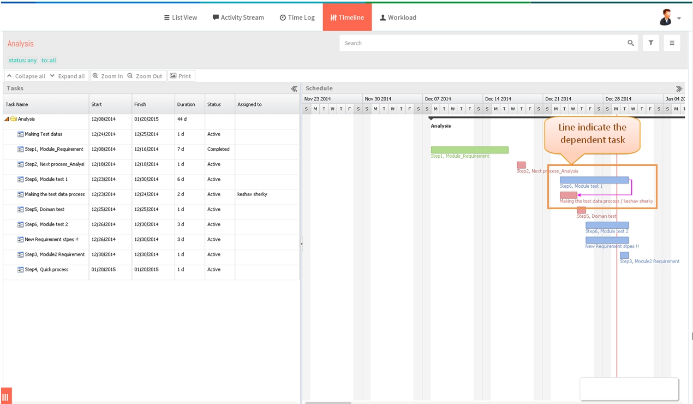The height and width of the screenshot is (404, 693).
Task: Click task icon beside Step3, Module2 Requirement
Action: [21, 254]
